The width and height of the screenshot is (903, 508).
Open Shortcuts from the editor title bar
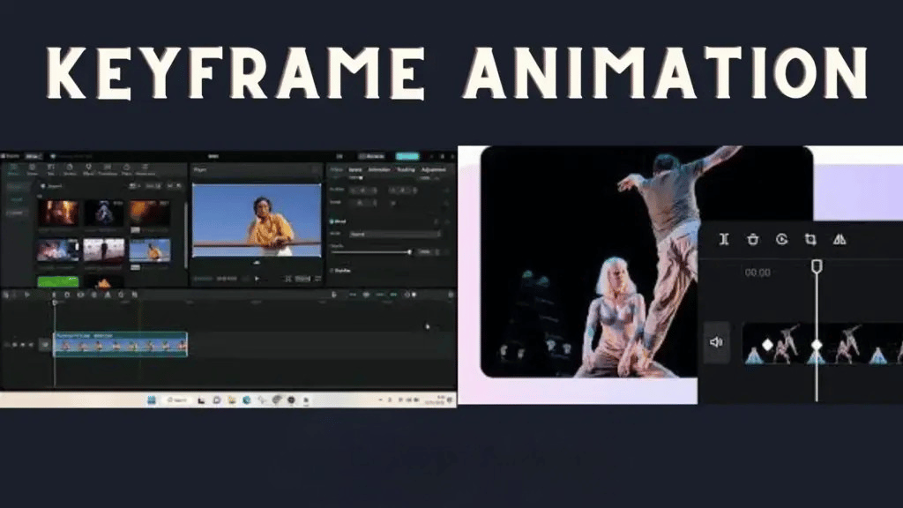pos(371,156)
